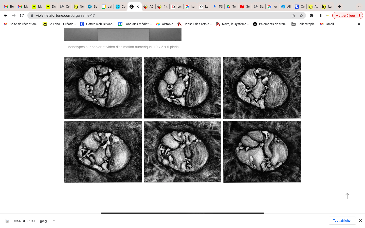Image resolution: width=365 pixels, height=228 pixels.
Task: Reload the current page
Action: pyautogui.click(x=22, y=15)
